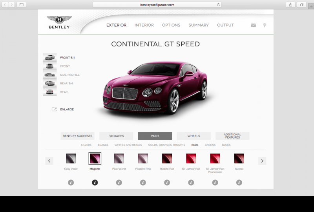Viewport: 314px width, 212px height.
Task: Show info for St. James' Red paint
Action: coord(191,183)
